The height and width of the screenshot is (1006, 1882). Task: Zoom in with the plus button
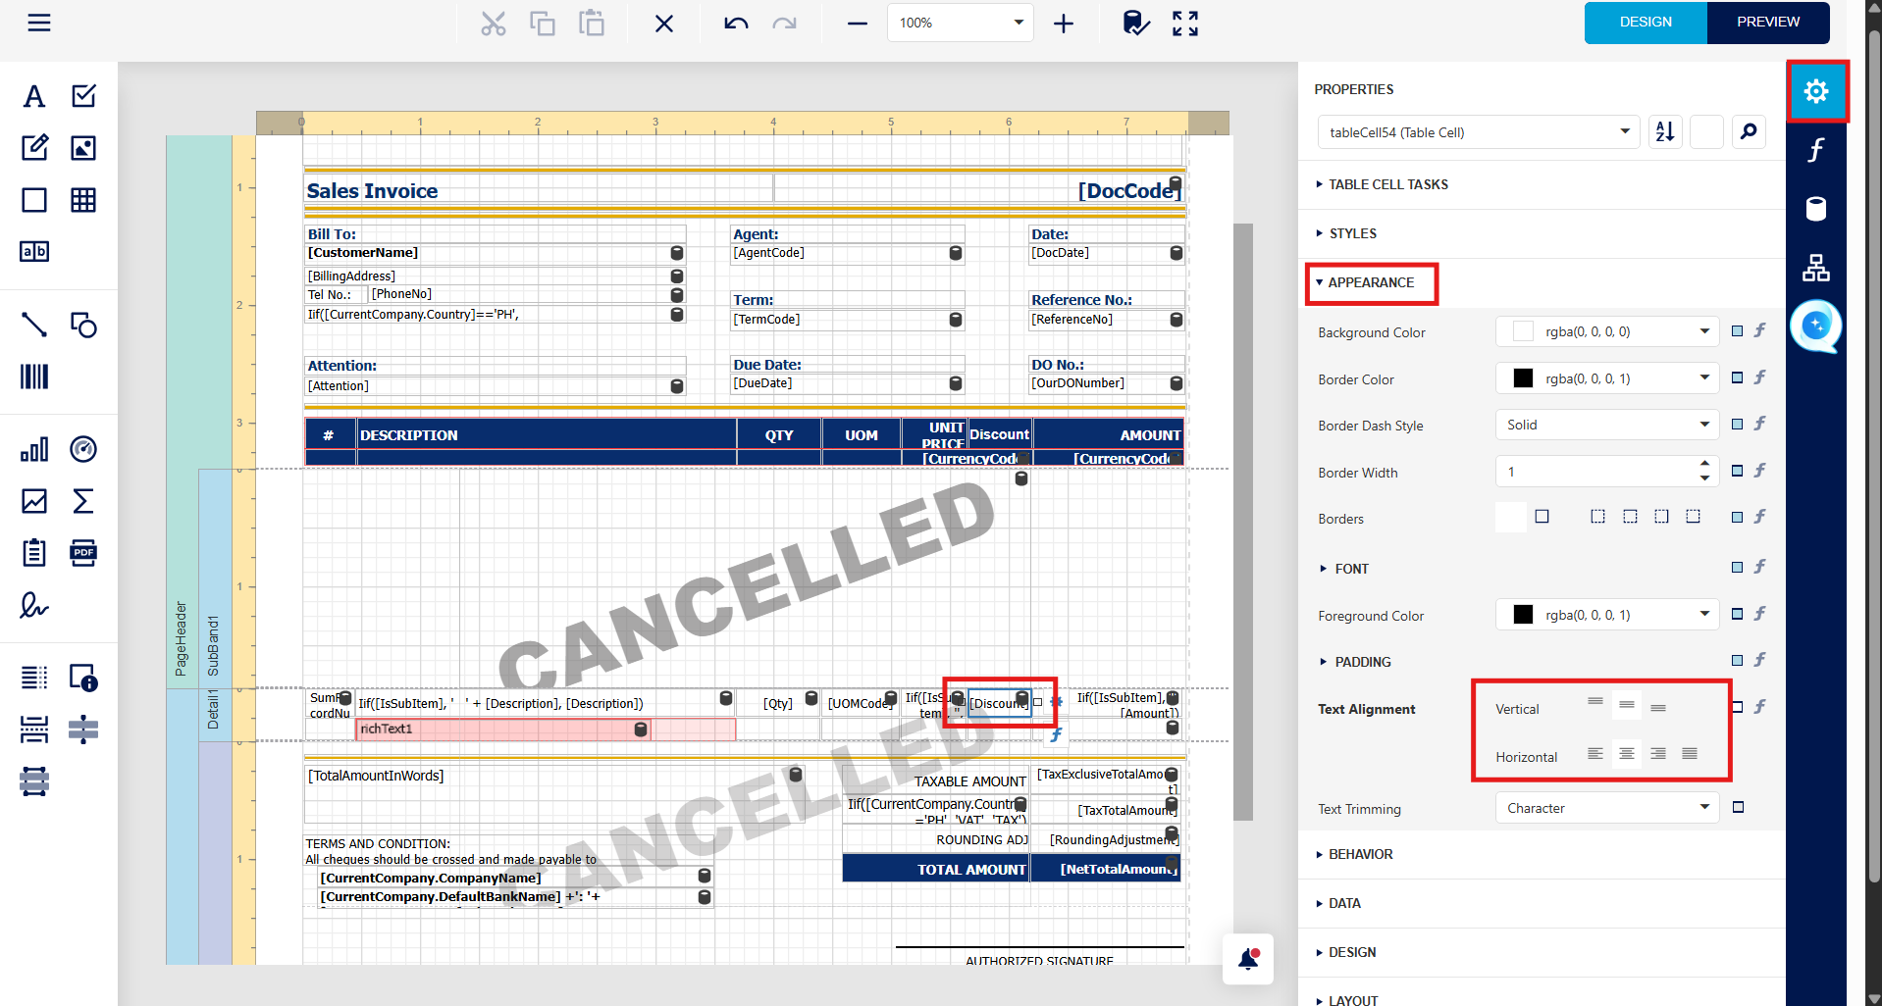click(1064, 23)
